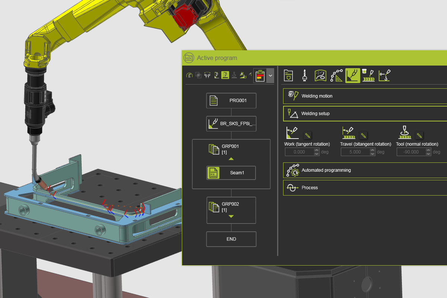Toggle edit pencil for Travel rotation
This screenshot has height=298, width=447.
[x=364, y=135]
